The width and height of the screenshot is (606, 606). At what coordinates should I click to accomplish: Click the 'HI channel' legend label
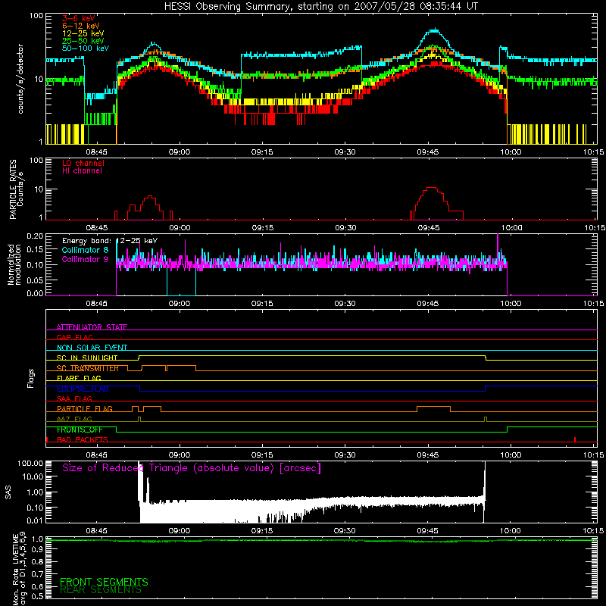(x=82, y=171)
